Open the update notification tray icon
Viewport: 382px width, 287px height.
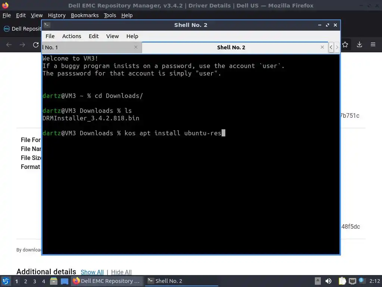tap(361, 280)
